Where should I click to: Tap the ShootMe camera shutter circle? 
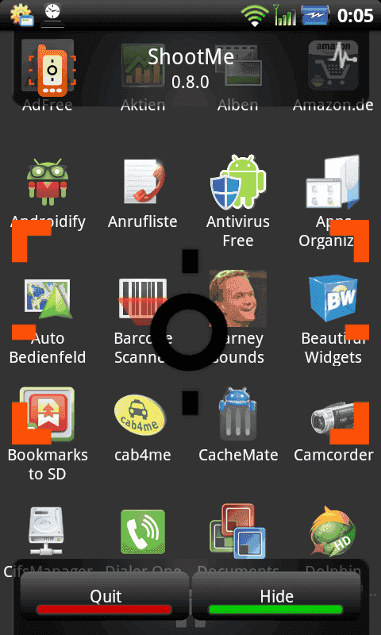(x=189, y=332)
